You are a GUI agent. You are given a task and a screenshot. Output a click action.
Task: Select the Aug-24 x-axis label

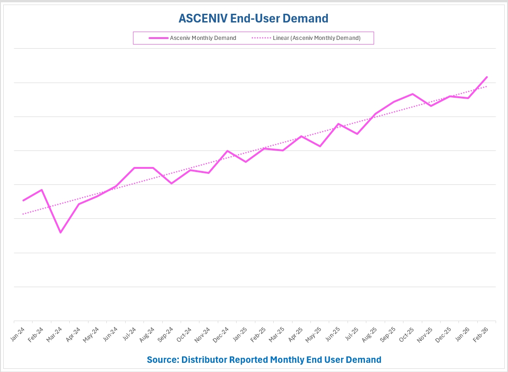146,333
